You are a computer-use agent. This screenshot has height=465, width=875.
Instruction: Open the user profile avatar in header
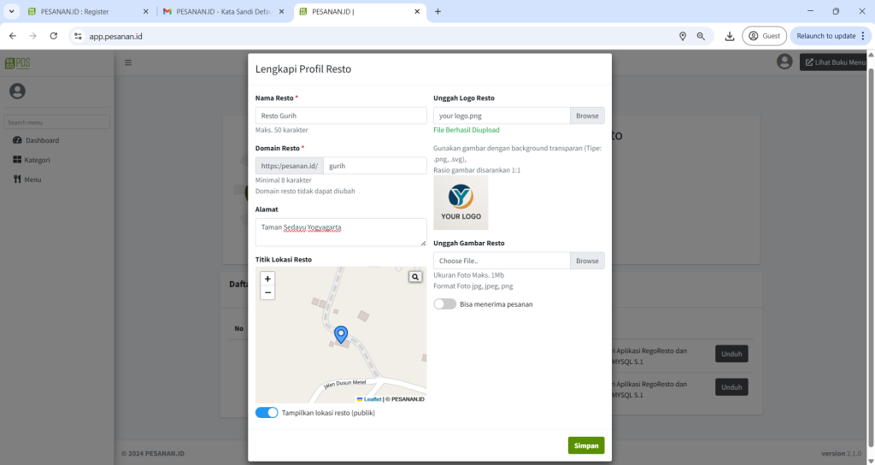point(784,62)
